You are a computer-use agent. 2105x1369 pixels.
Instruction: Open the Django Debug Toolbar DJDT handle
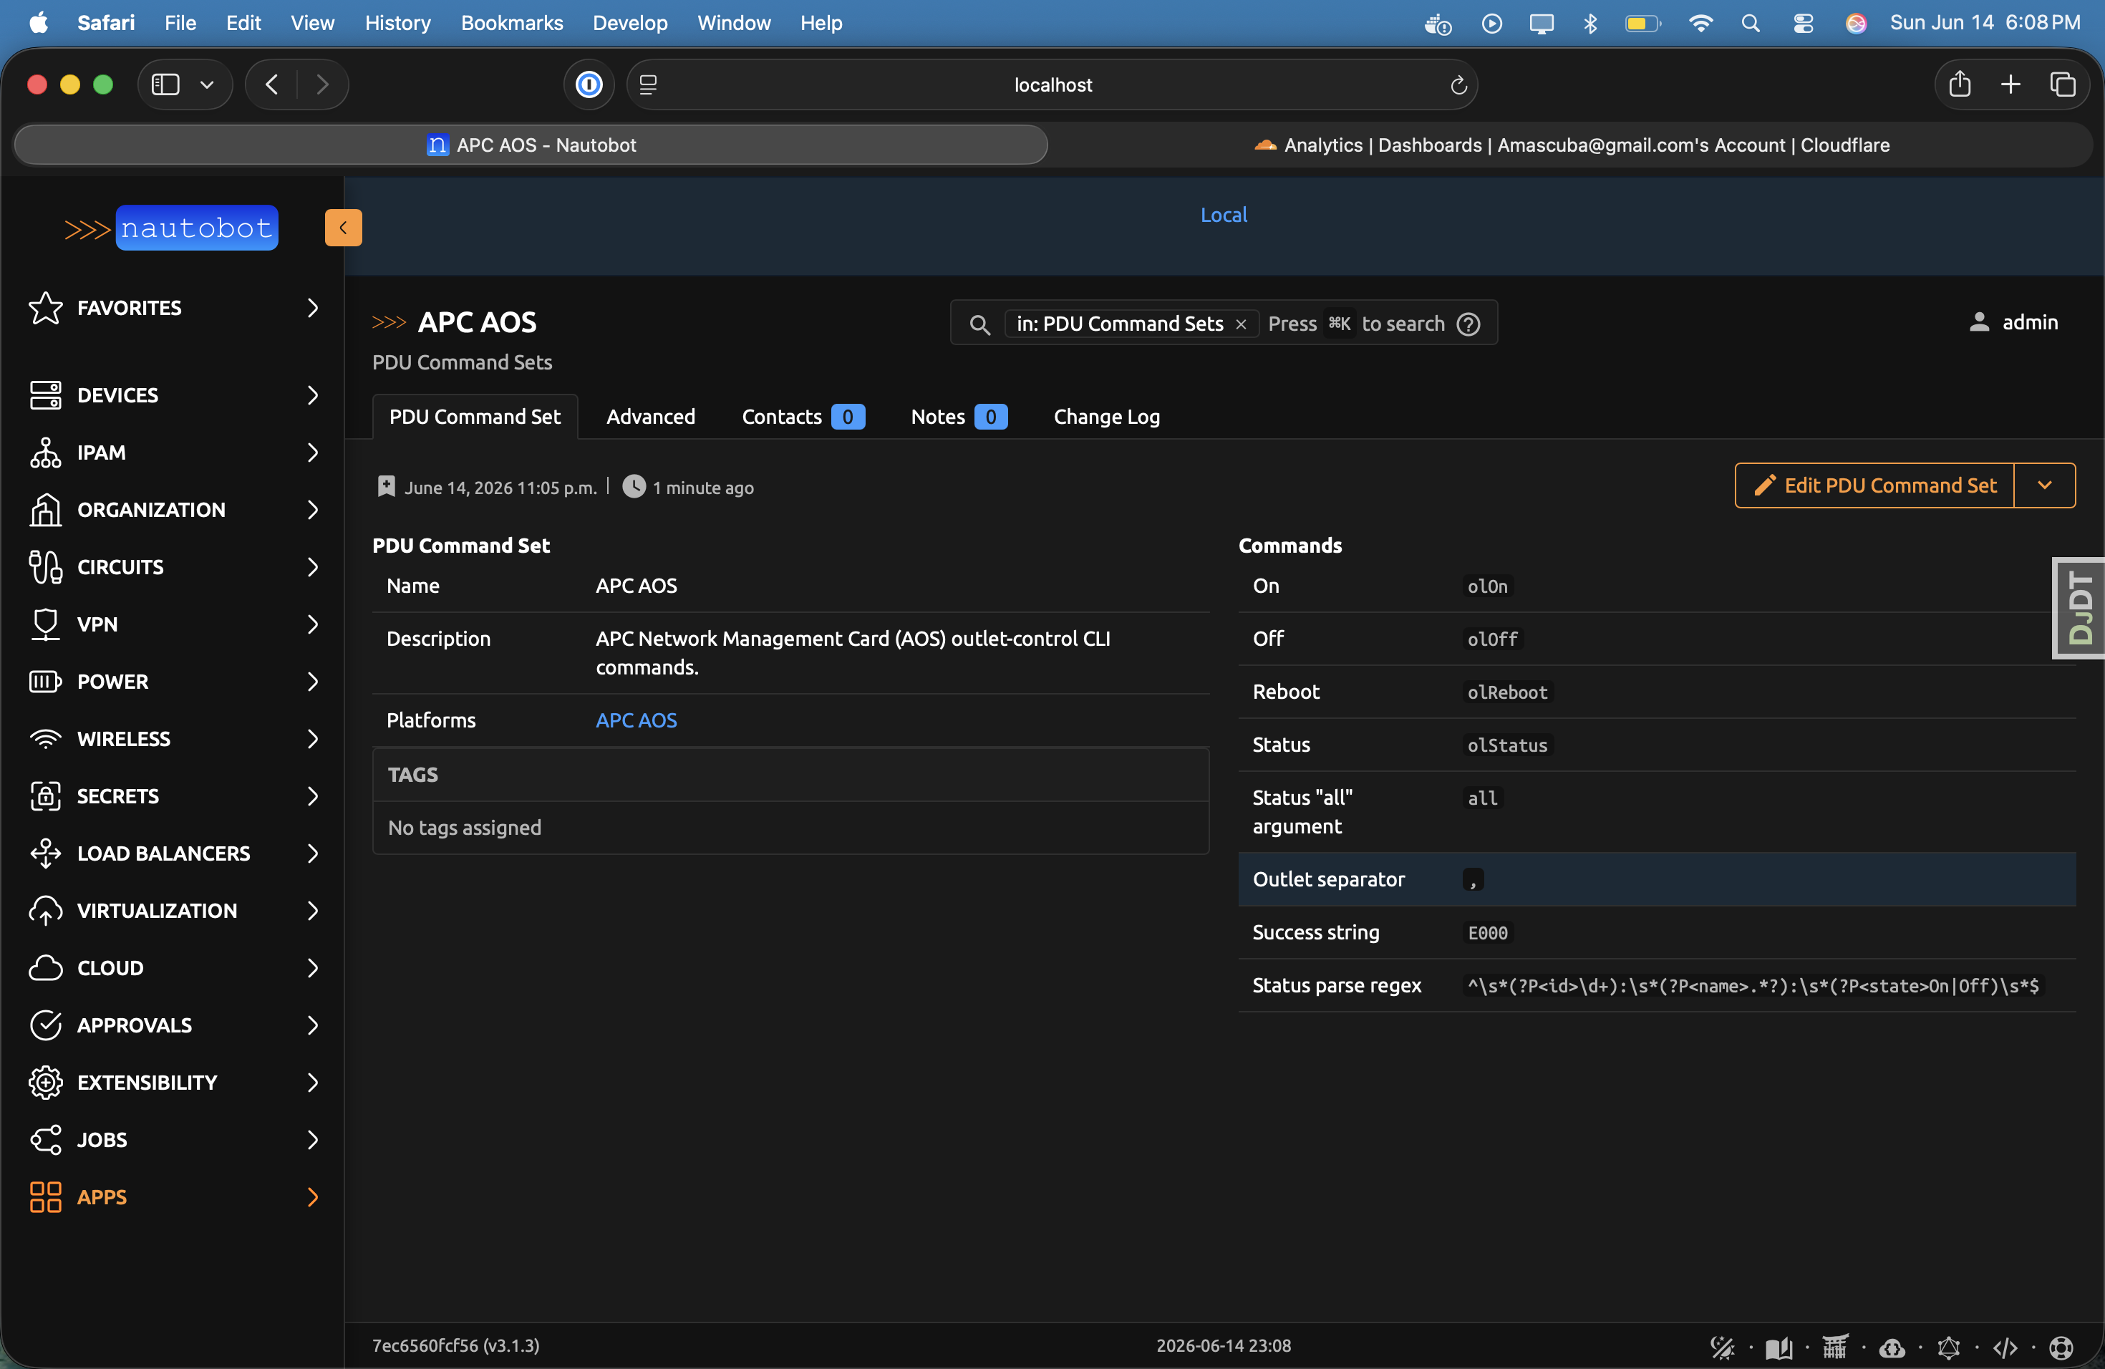pyautogui.click(x=2079, y=609)
